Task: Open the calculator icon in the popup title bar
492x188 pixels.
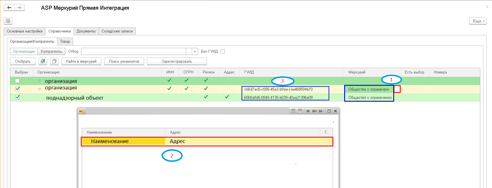Action: (293, 111)
